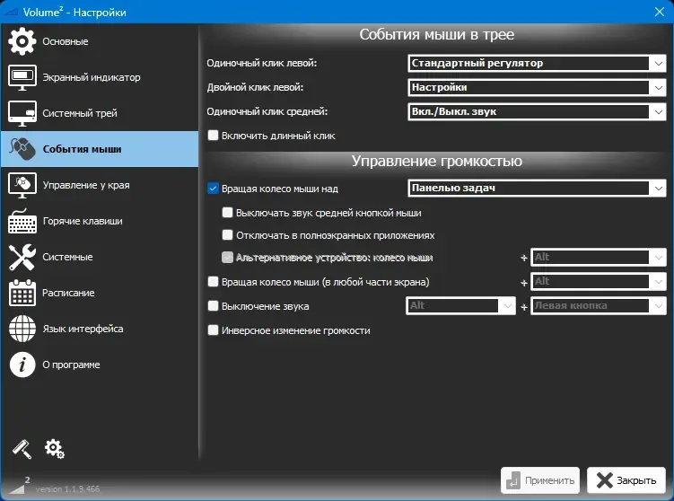This screenshot has height=501, width=674.
Task: Click the Закрыть button
Action: coord(626,480)
